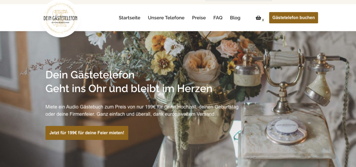The image size is (356, 167).
Task: Click the Geht ins Ohr tagline text
Action: click(x=129, y=88)
